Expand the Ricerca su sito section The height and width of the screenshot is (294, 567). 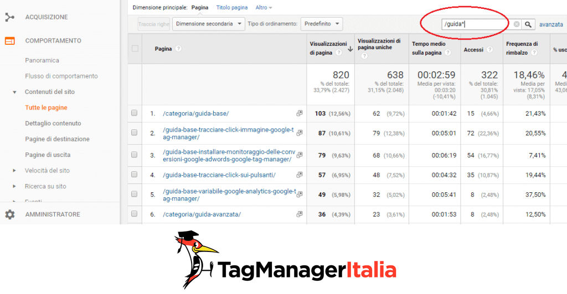click(14, 186)
